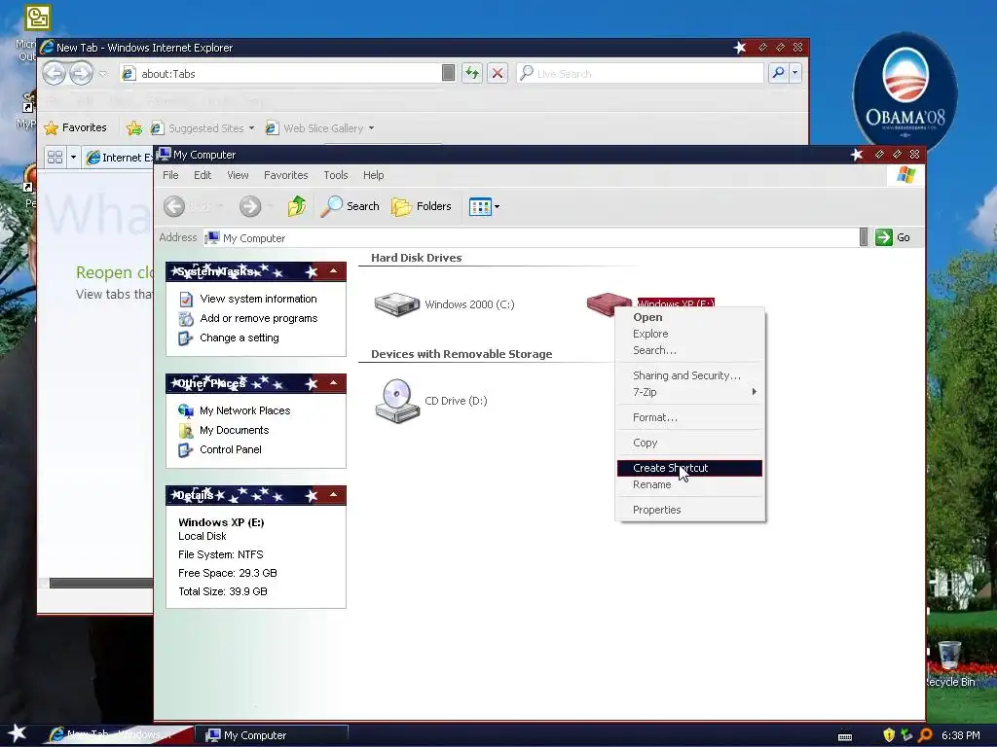Collapse System Tasks panel
The image size is (997, 747).
333,271
